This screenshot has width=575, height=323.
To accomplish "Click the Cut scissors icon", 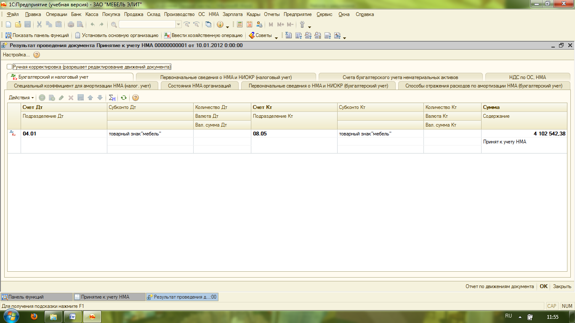I will click(x=39, y=25).
